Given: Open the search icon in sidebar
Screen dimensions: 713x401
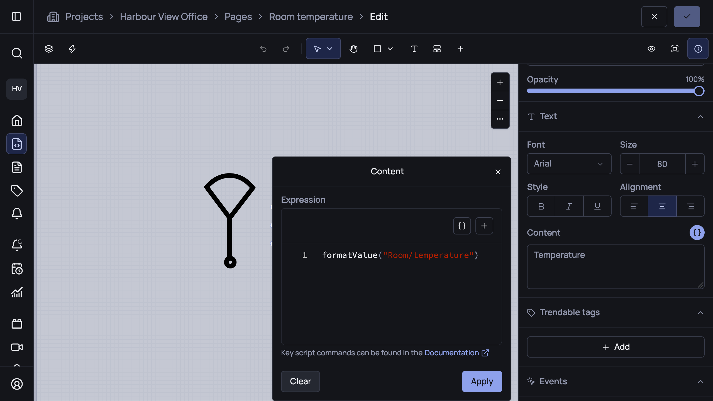Looking at the screenshot, I should [17, 53].
